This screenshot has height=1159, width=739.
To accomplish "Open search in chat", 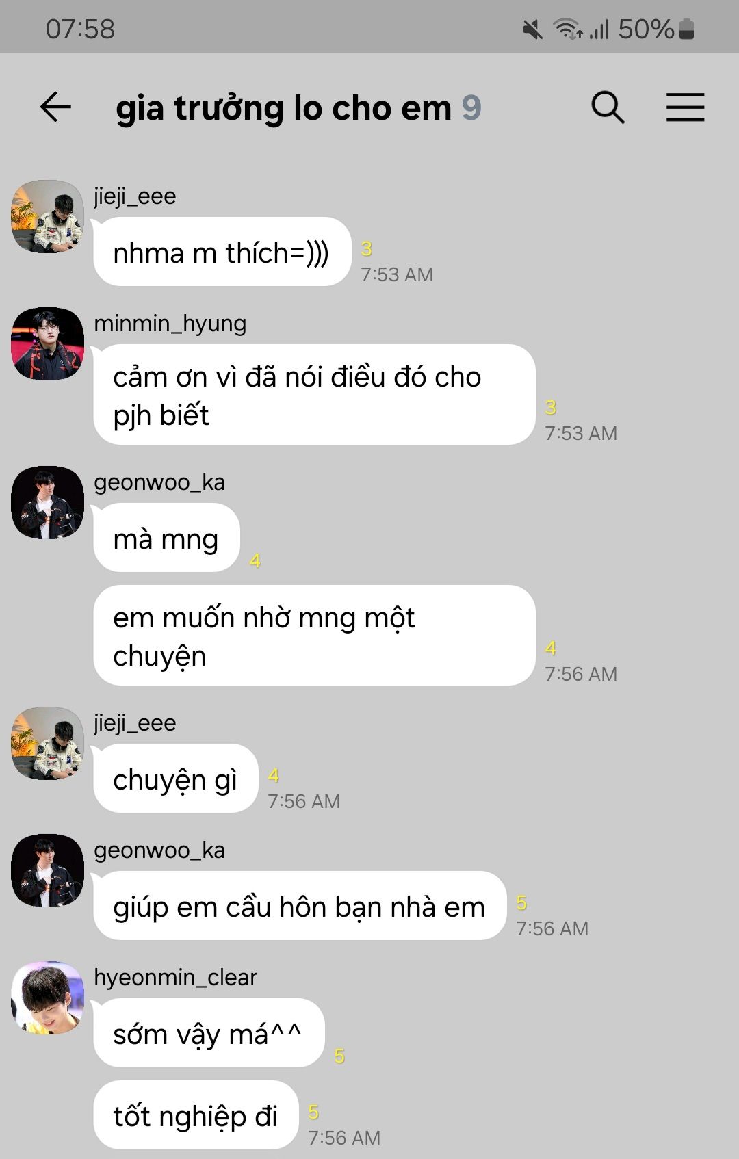I will (608, 107).
